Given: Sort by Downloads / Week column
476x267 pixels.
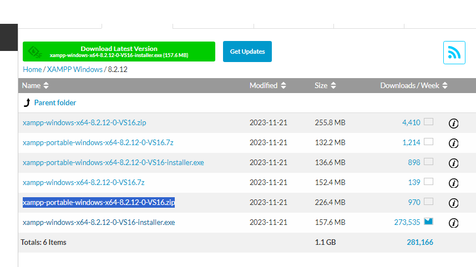Looking at the screenshot, I should 414,85.
